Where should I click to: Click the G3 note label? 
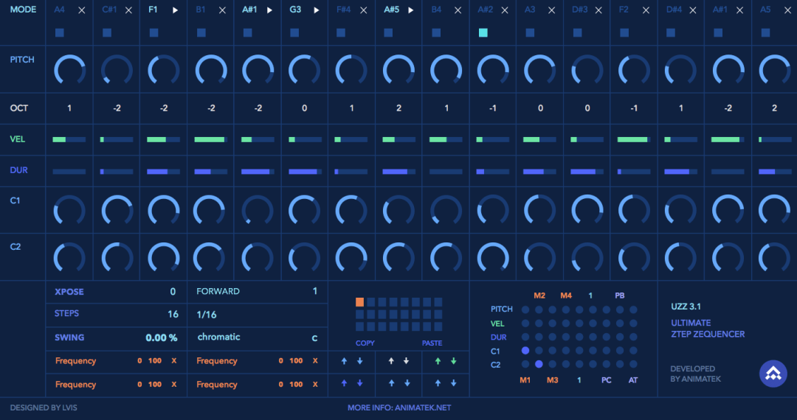295,10
